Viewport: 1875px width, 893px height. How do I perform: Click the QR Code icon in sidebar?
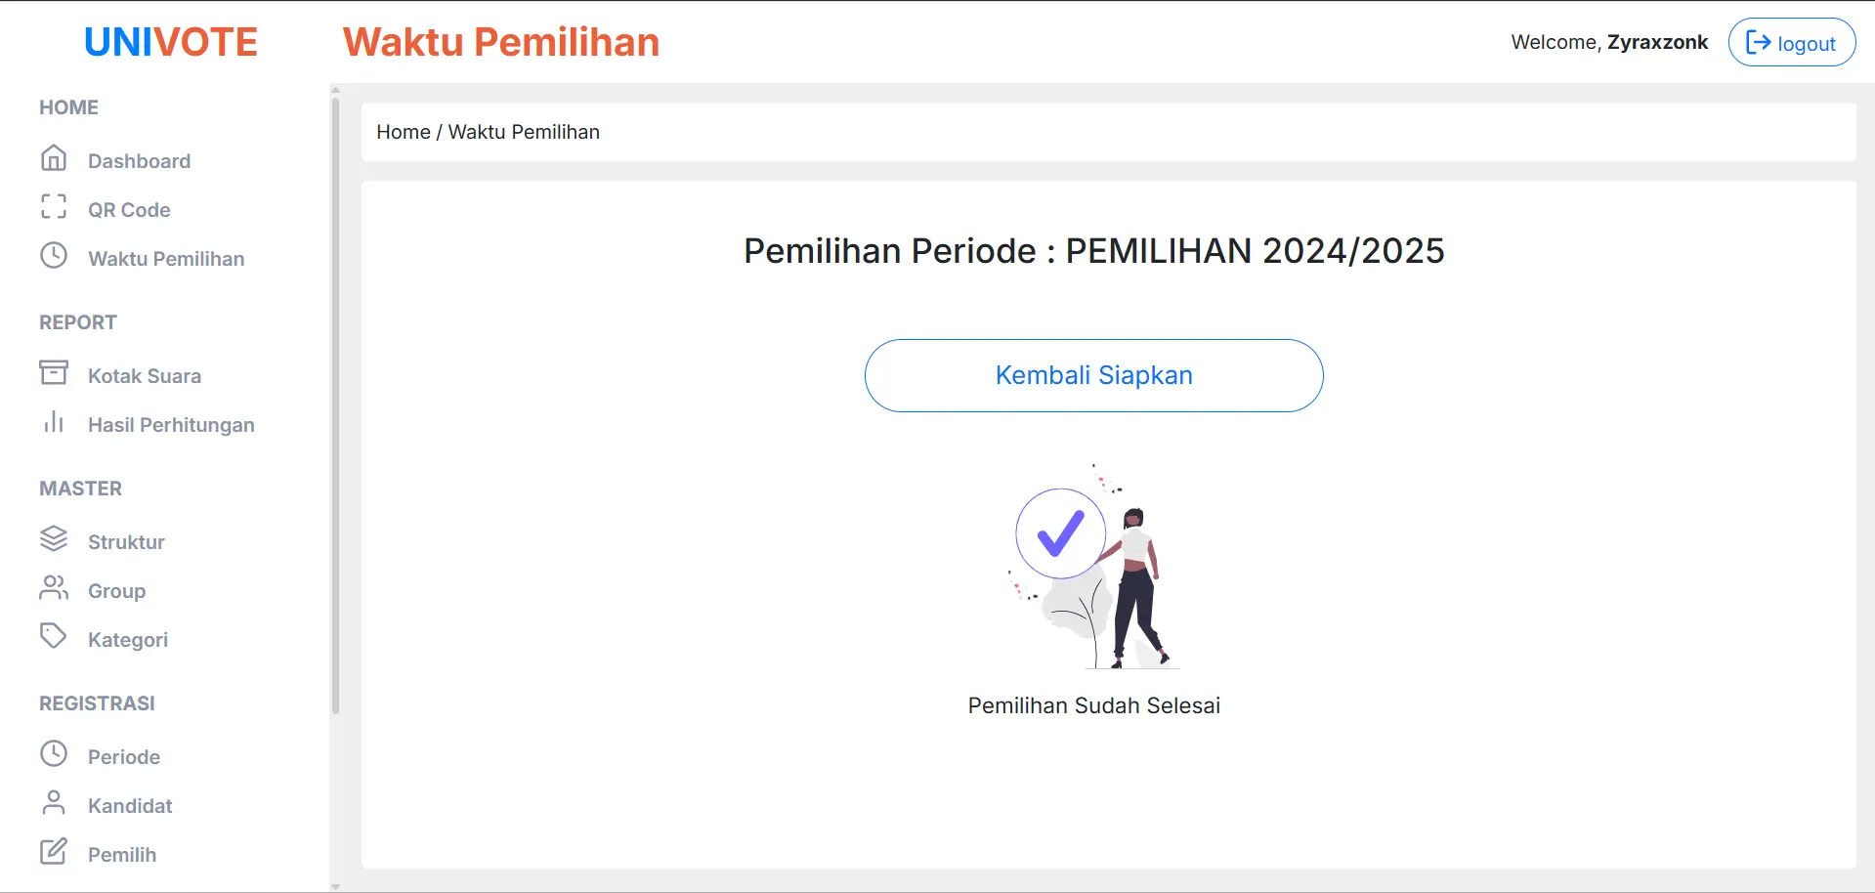[54, 208]
